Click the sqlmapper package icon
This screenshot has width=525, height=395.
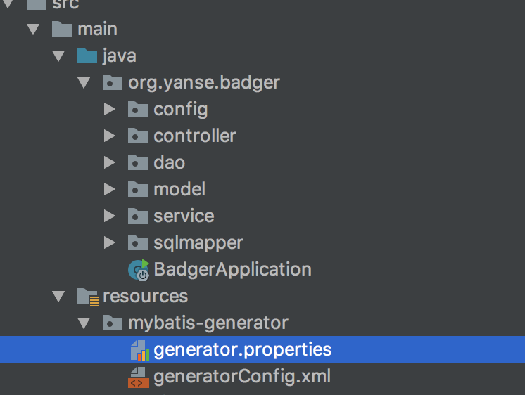[x=137, y=242]
